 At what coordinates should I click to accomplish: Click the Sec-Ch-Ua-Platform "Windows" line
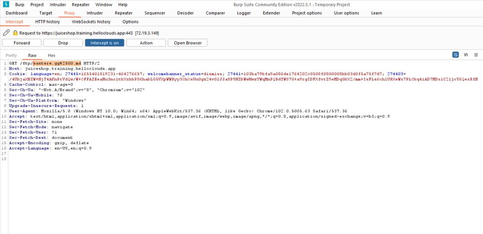tap(47, 100)
